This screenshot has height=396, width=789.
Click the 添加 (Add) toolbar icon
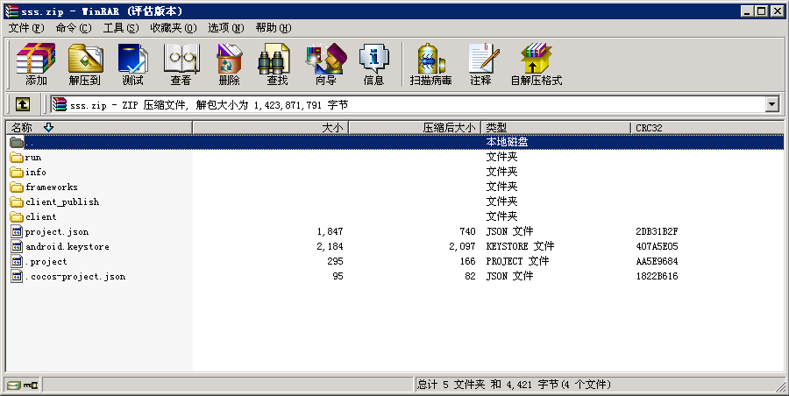click(x=36, y=64)
